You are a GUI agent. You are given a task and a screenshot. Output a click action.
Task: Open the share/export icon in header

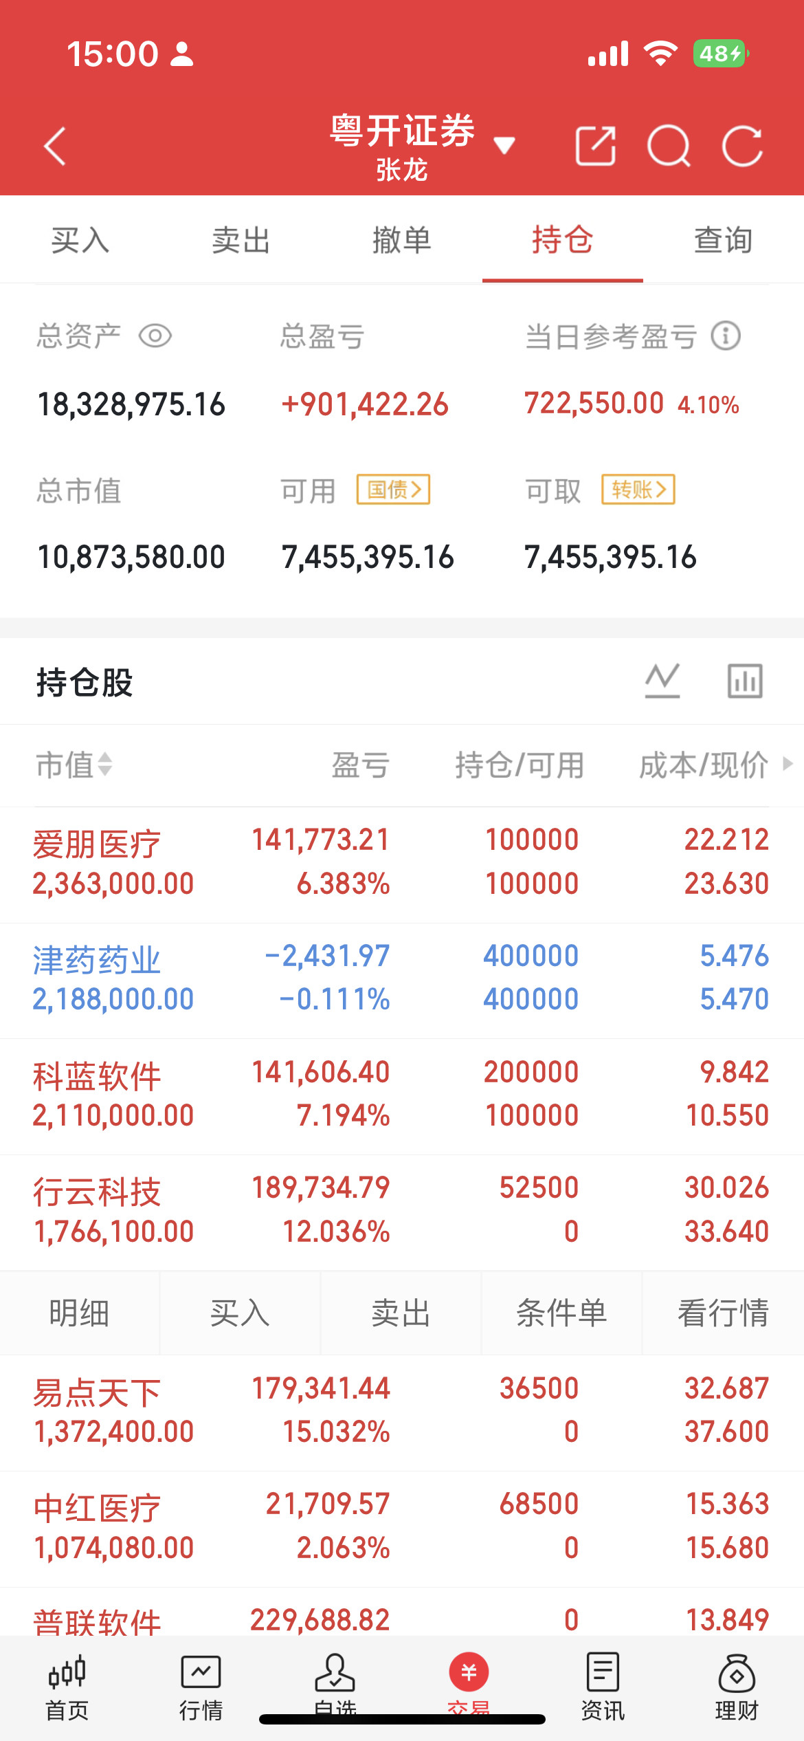(595, 146)
